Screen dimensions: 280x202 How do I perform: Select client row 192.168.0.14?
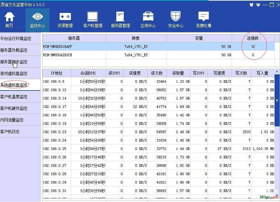coord(159,98)
